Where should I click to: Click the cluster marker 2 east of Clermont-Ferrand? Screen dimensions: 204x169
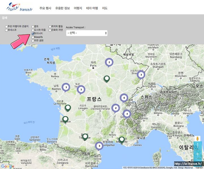pyautogui.click(x=116, y=108)
